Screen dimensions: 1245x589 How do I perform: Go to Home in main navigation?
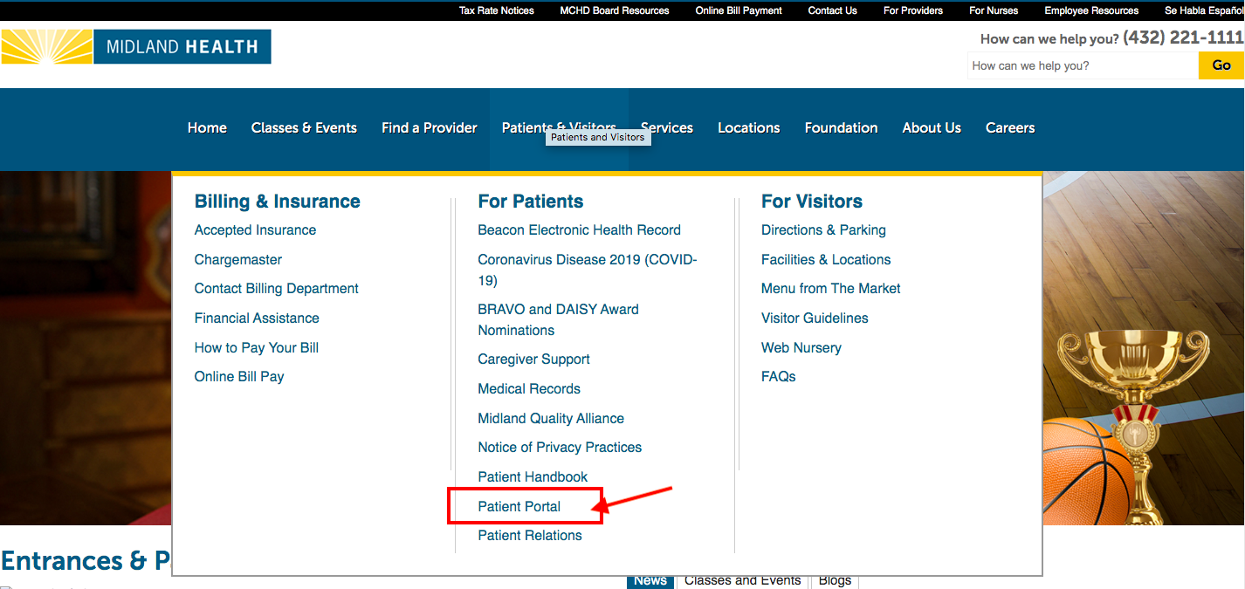coord(207,127)
